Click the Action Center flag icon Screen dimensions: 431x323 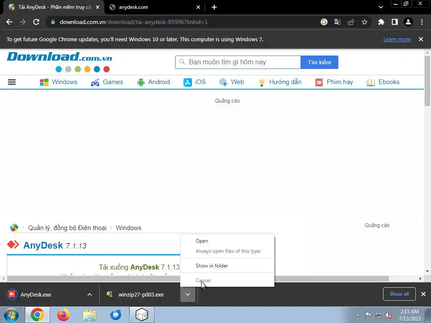[x=368, y=315]
